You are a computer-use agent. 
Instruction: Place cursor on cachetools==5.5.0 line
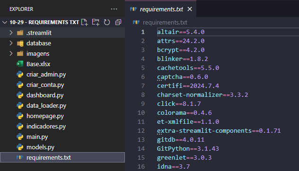(188, 68)
